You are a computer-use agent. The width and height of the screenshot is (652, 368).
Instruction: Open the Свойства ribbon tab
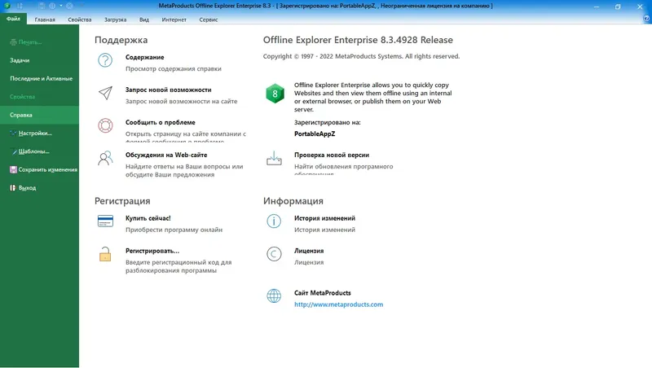[x=79, y=20]
